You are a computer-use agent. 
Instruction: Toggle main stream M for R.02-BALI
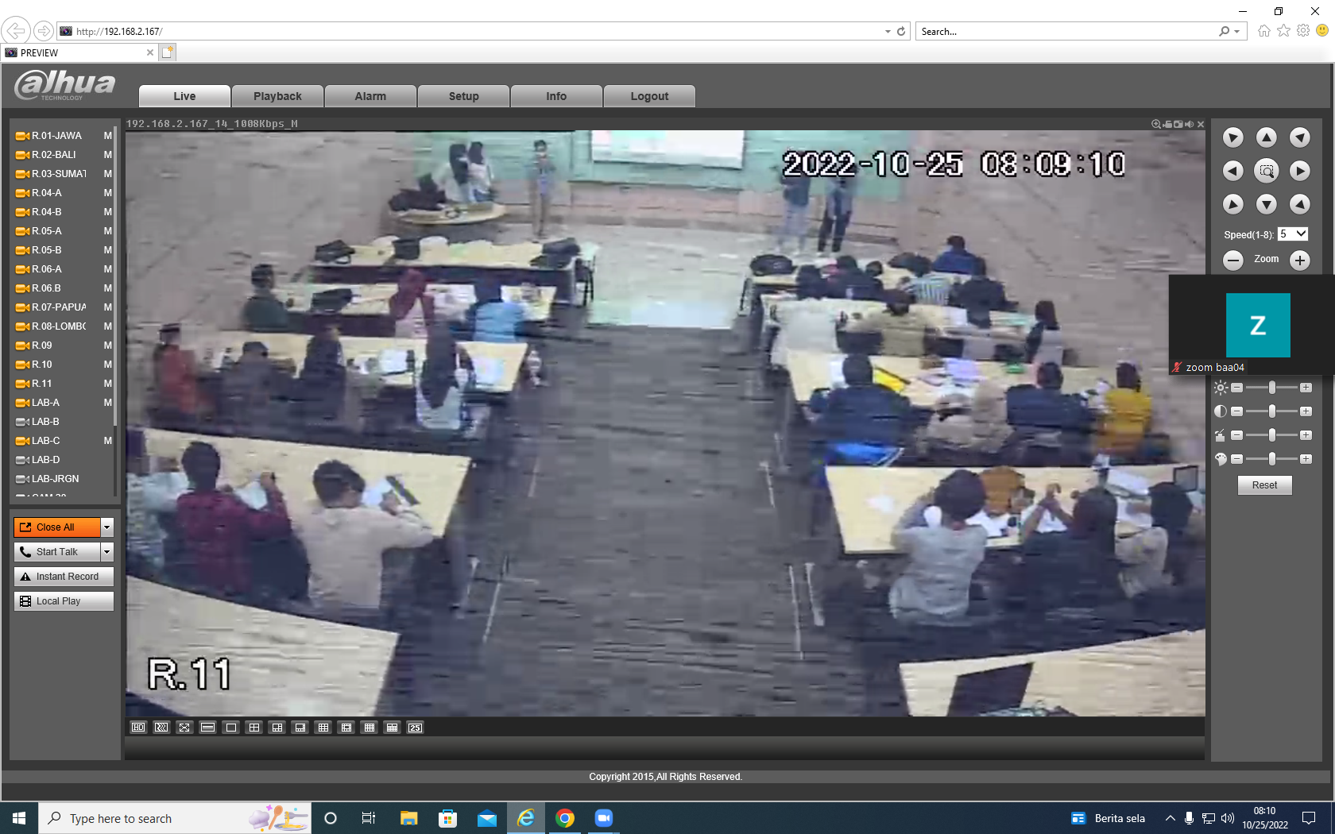107,155
